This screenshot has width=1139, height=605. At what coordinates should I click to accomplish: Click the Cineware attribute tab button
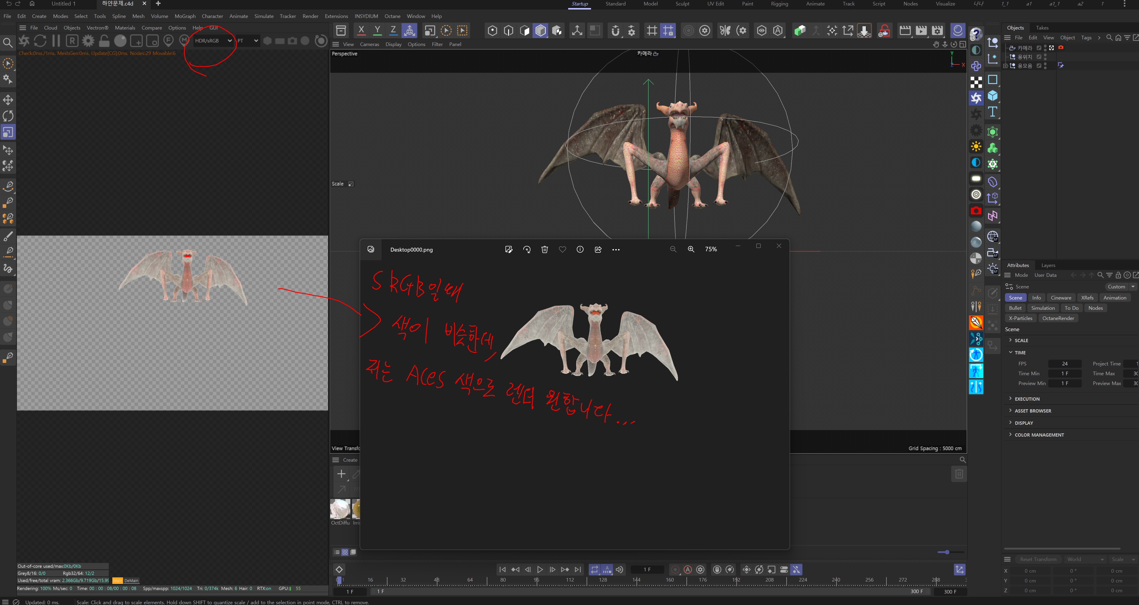tap(1060, 298)
